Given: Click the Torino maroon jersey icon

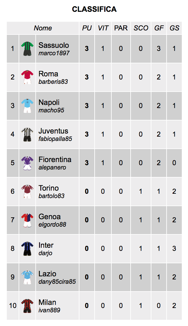Looking at the screenshot, I should coord(27,192).
